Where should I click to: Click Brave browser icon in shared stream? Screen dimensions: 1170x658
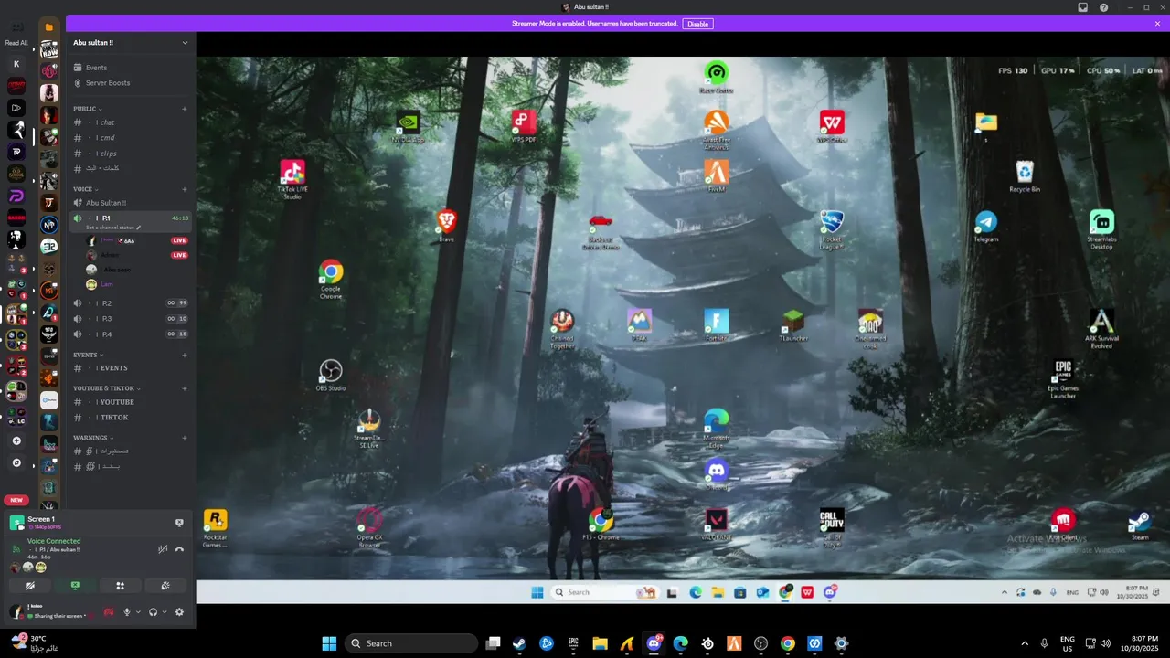click(446, 220)
